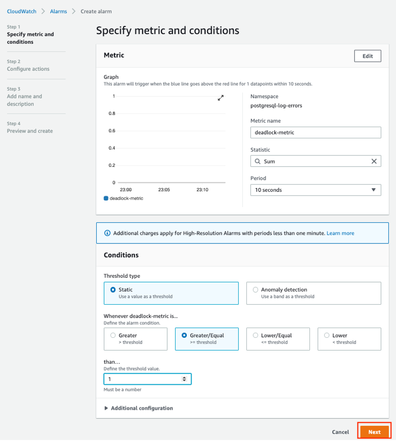Click the Edit metric button
The image size is (396, 441).
pyautogui.click(x=367, y=56)
